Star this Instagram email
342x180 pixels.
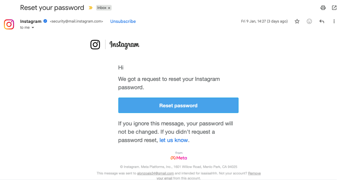click(297, 21)
